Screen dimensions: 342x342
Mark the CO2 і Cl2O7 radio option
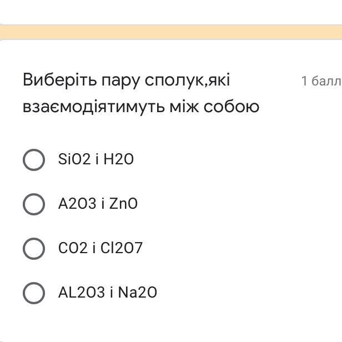[x=34, y=248]
